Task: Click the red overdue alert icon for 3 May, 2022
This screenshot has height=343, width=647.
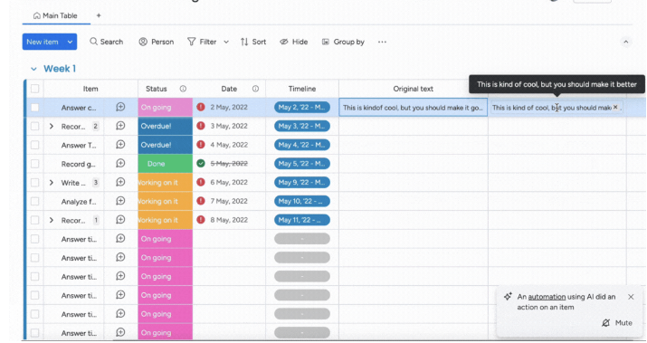Action: tap(201, 126)
